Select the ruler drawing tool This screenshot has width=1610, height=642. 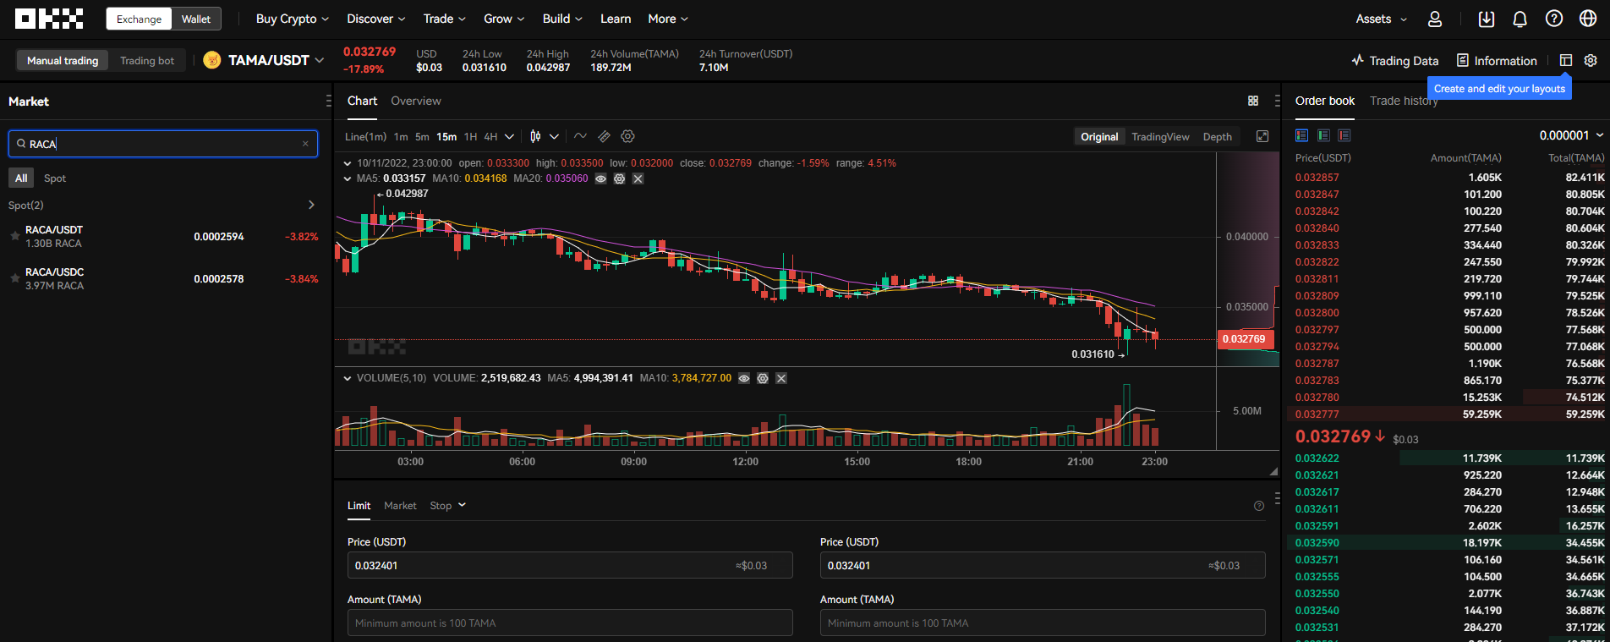pos(604,136)
